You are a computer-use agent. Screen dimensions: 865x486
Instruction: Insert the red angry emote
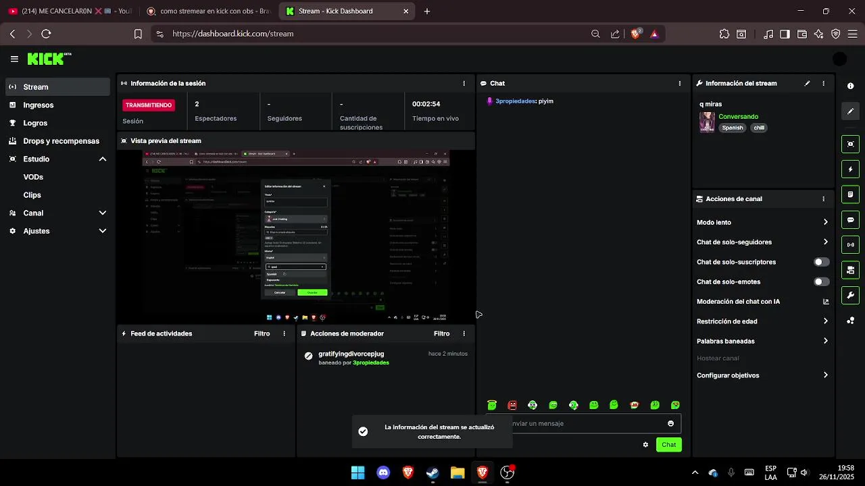coord(512,405)
